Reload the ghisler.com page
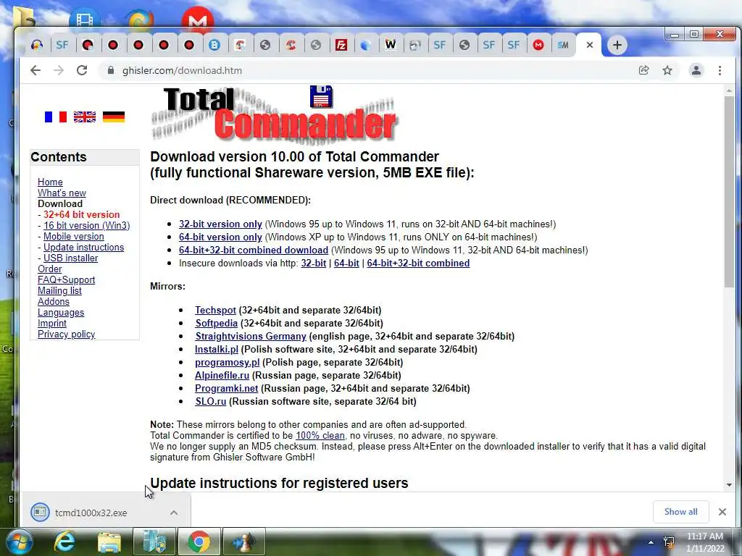Image resolution: width=742 pixels, height=556 pixels. coord(82,70)
